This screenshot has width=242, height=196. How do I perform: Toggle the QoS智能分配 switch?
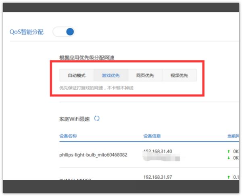pyautogui.click(x=64, y=32)
